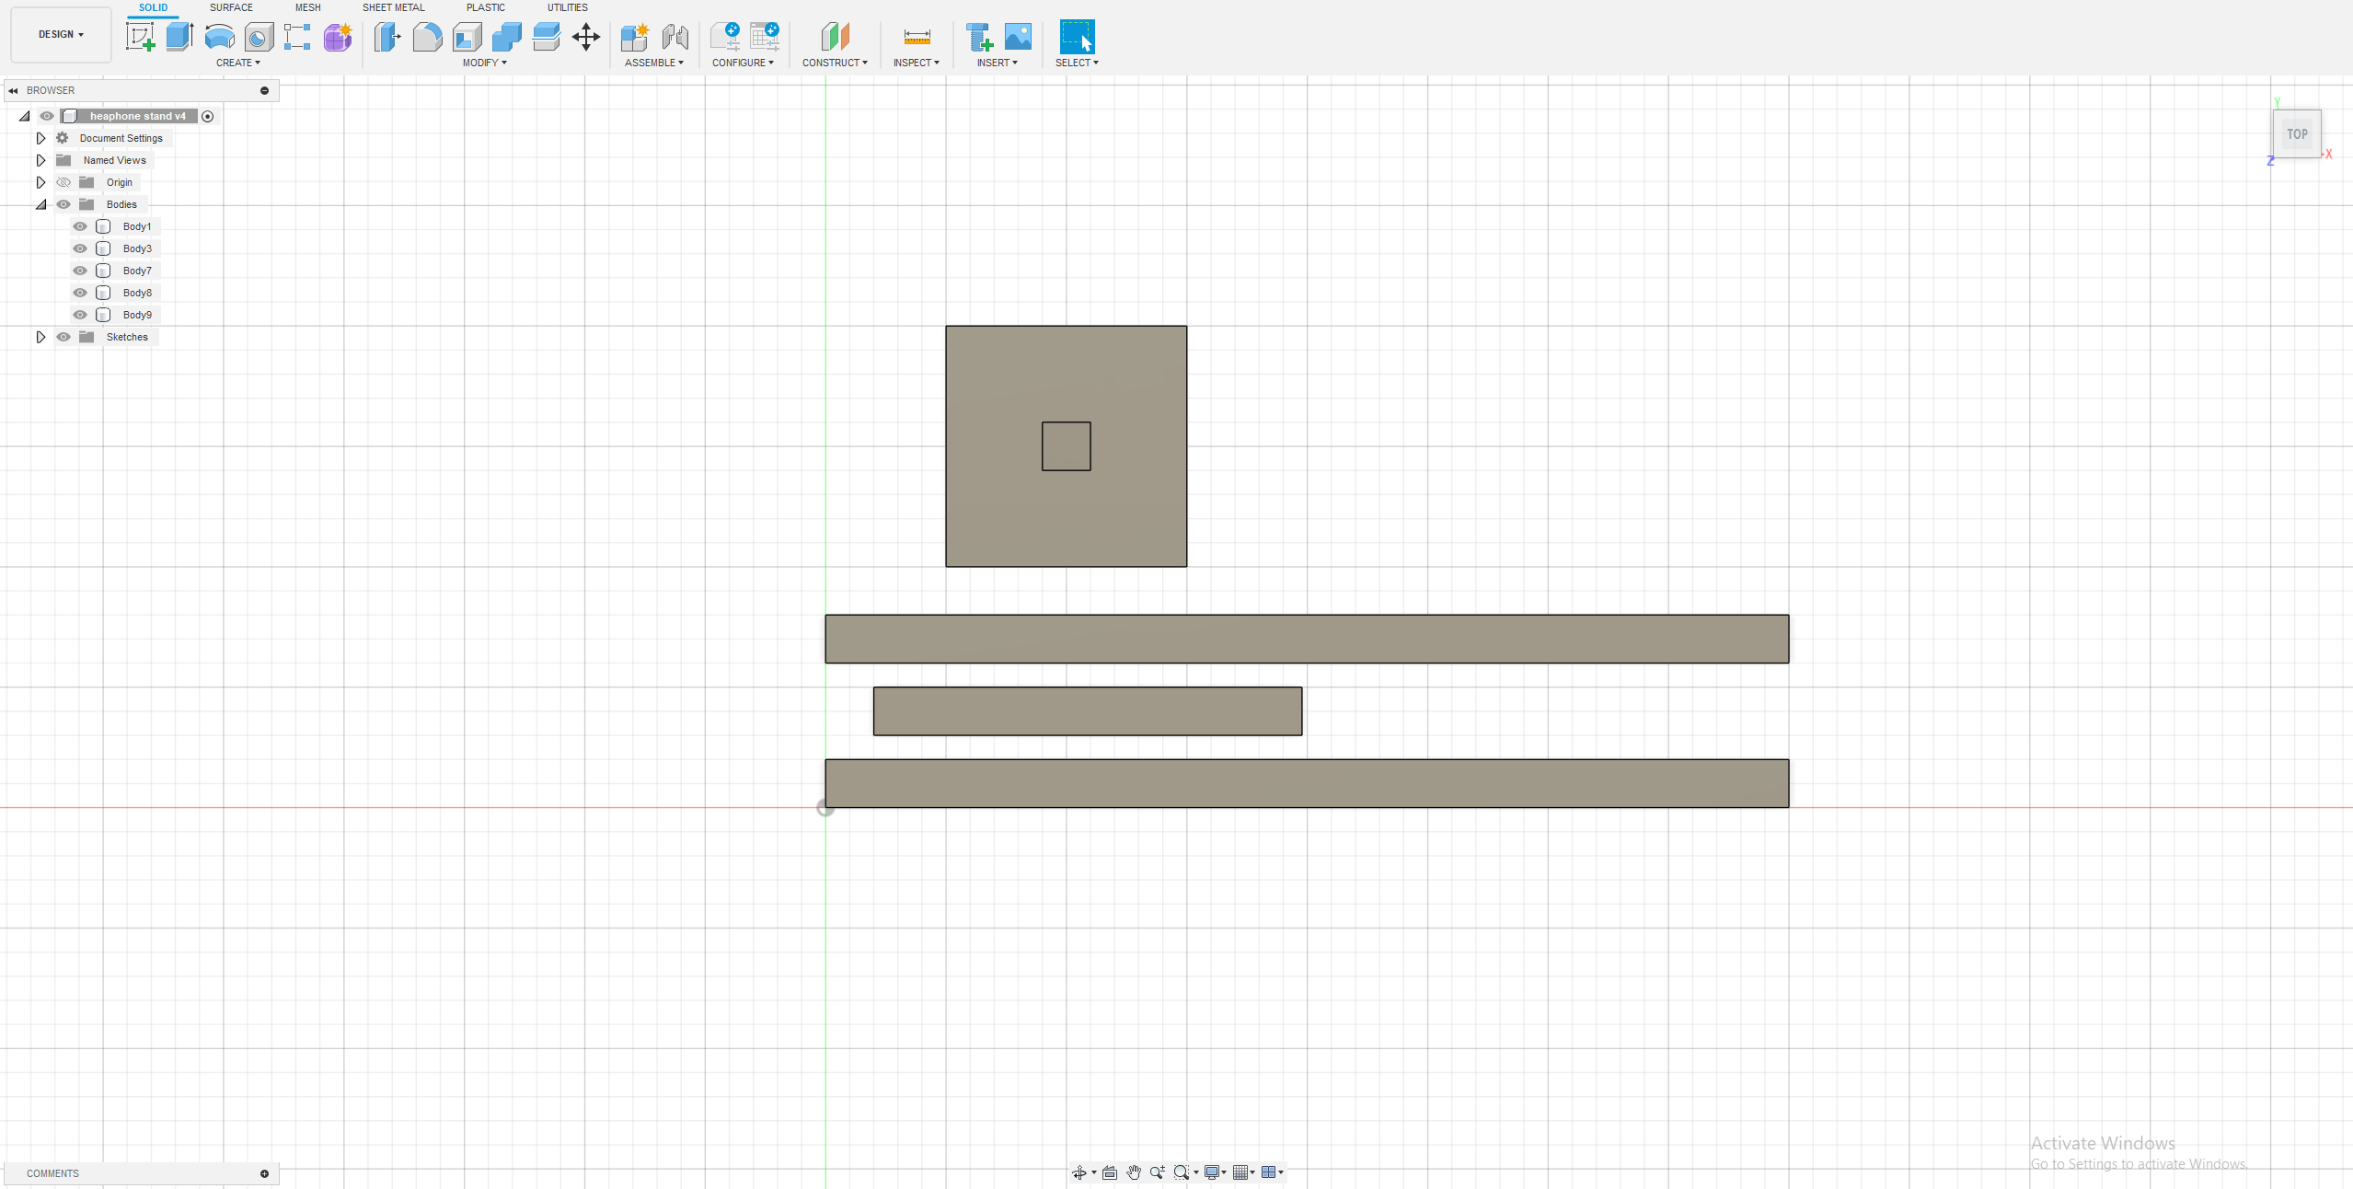Click the Look At icon
This screenshot has height=1189, width=2353.
pos(1110,1172)
